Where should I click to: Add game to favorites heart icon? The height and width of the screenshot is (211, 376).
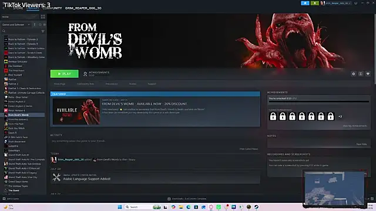pos(368,74)
